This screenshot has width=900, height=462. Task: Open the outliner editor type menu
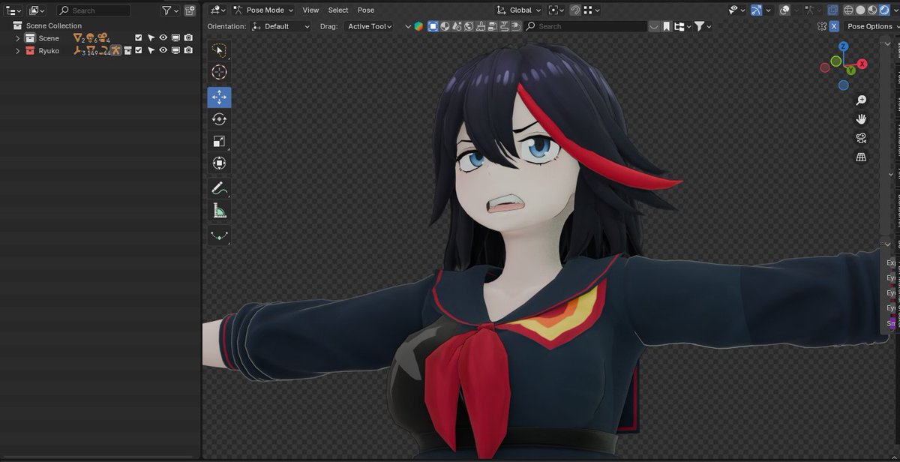click(13, 10)
